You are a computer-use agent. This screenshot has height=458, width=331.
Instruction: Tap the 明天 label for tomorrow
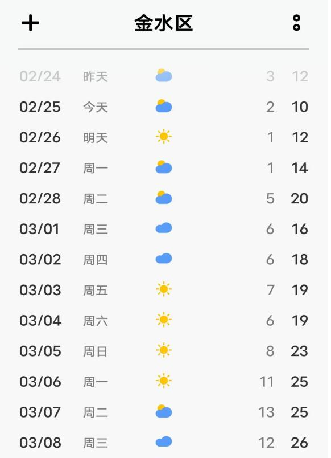(96, 138)
